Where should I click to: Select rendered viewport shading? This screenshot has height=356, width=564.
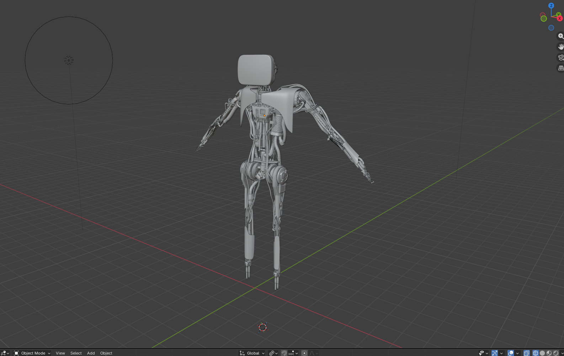556,353
